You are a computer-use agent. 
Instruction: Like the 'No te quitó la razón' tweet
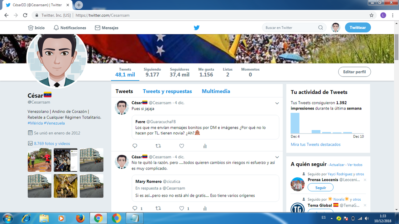click(182, 208)
